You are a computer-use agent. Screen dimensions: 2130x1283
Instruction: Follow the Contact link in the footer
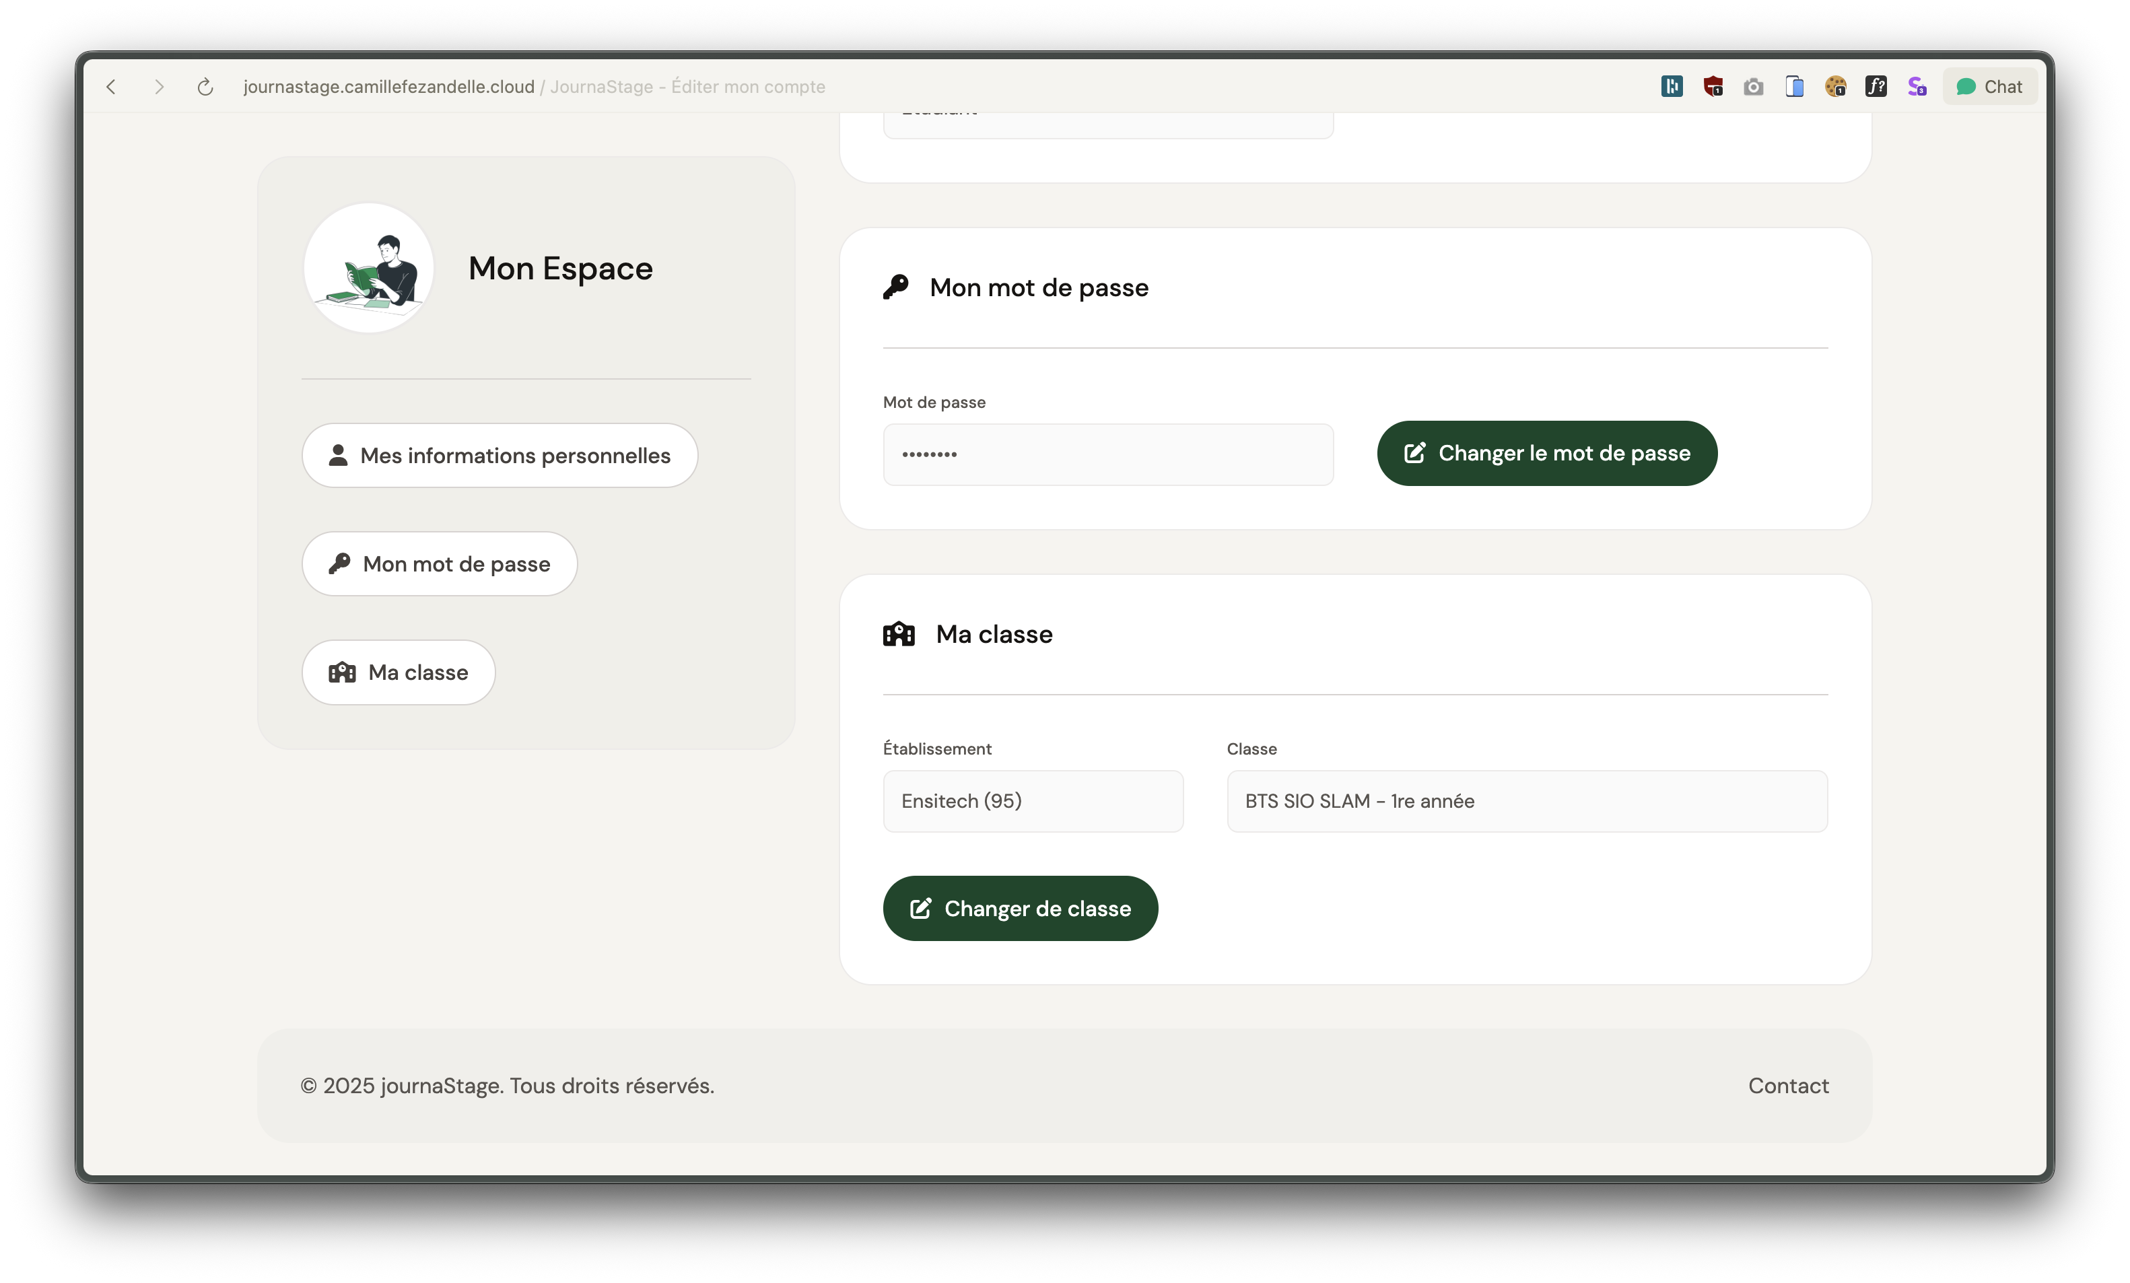[1788, 1086]
